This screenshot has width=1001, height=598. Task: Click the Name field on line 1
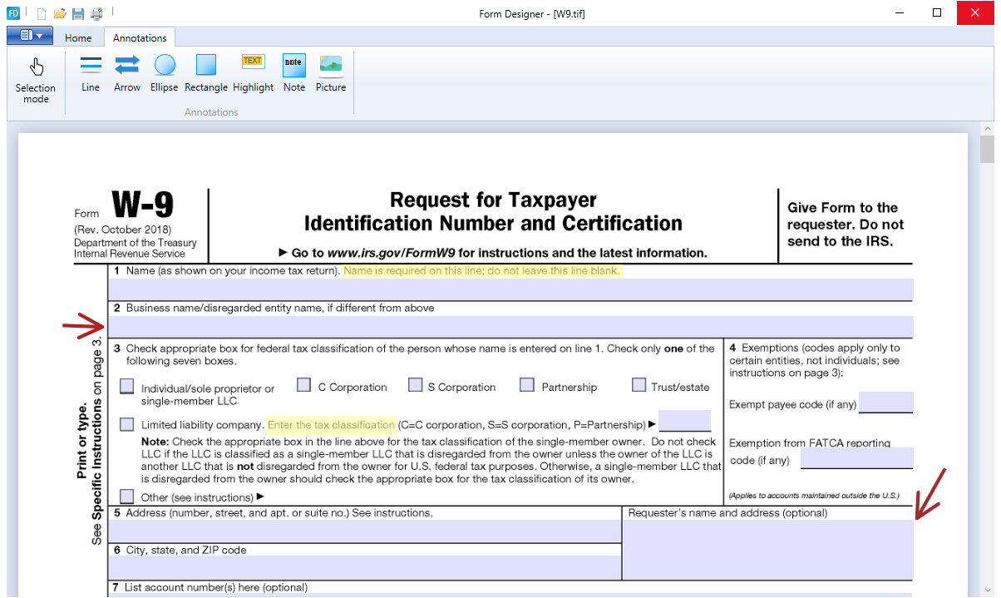(x=510, y=289)
